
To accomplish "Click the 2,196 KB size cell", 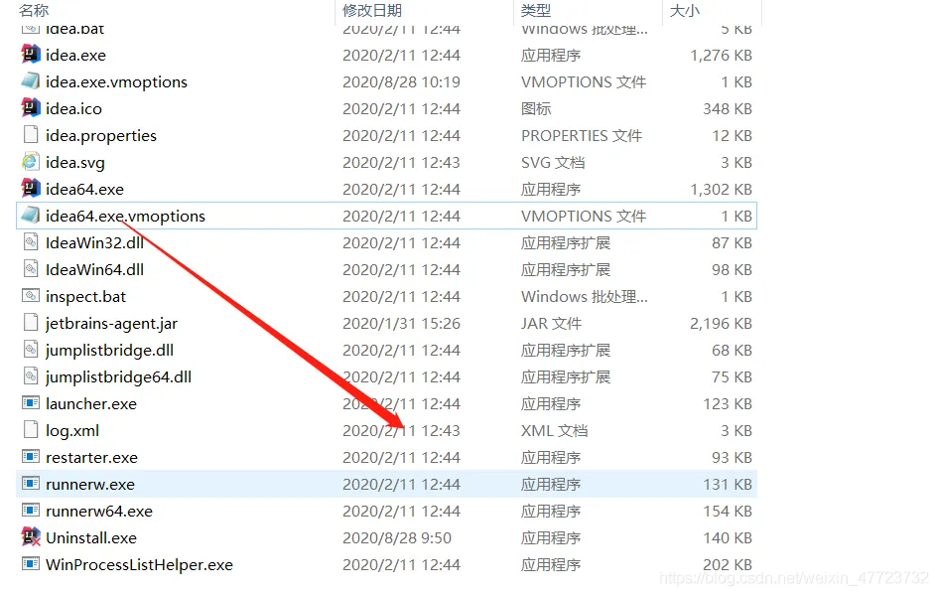I will 721,324.
